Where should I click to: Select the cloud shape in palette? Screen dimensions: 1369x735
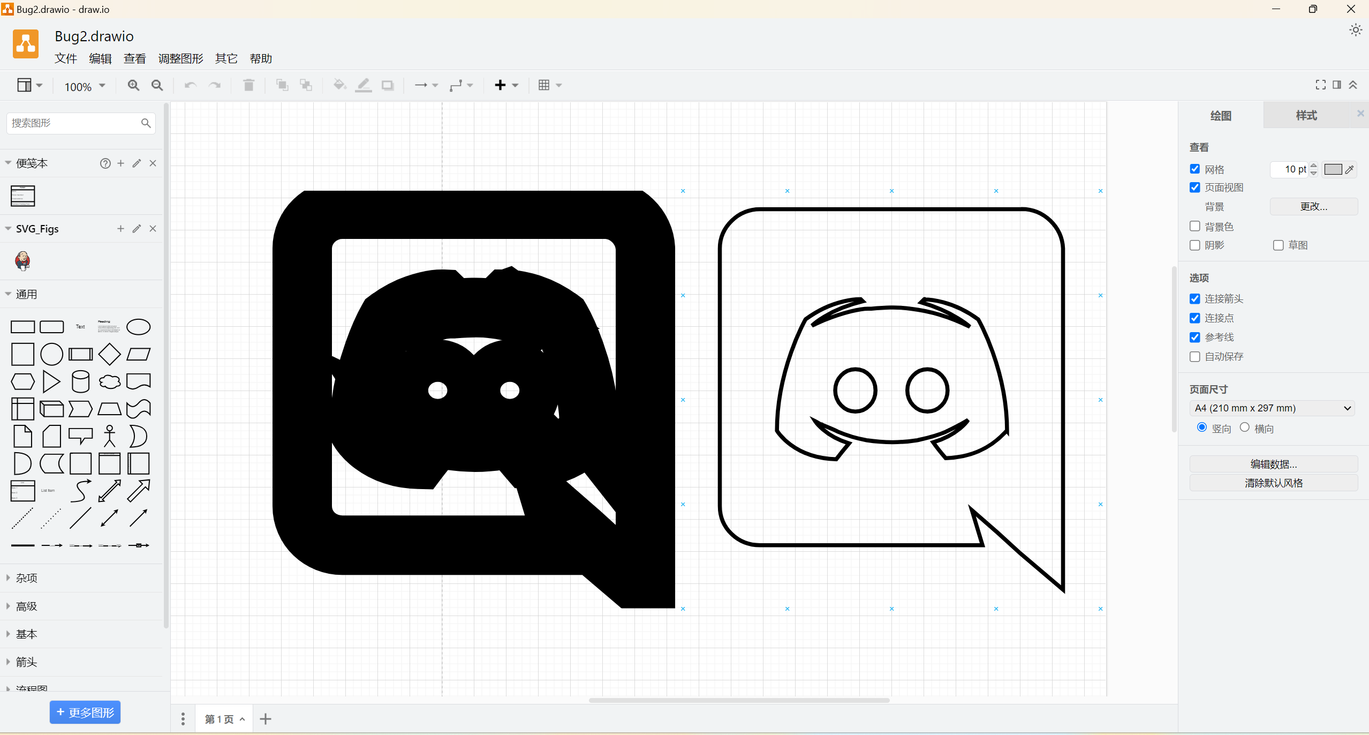pyautogui.click(x=109, y=381)
